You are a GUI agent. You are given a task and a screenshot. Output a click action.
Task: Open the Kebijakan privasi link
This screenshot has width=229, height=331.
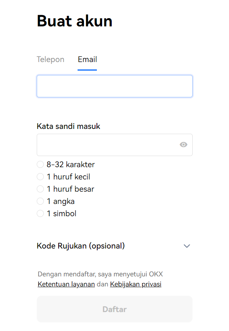coord(135,284)
